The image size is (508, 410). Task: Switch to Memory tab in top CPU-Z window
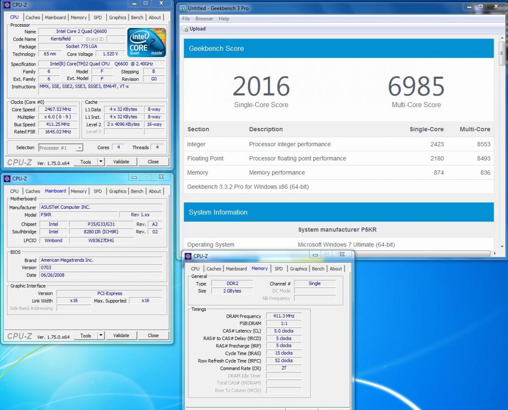pos(79,17)
